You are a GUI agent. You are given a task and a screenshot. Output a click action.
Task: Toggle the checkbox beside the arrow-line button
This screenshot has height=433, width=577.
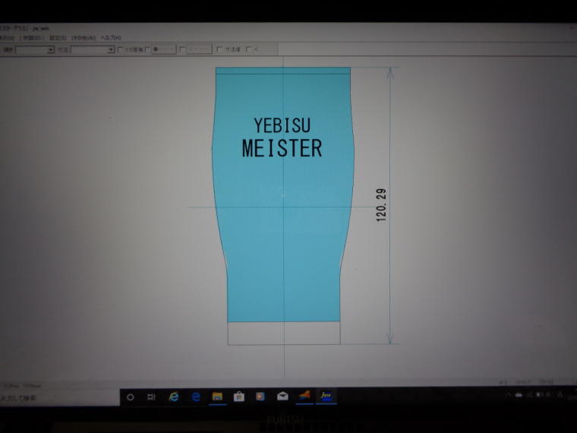[181, 49]
